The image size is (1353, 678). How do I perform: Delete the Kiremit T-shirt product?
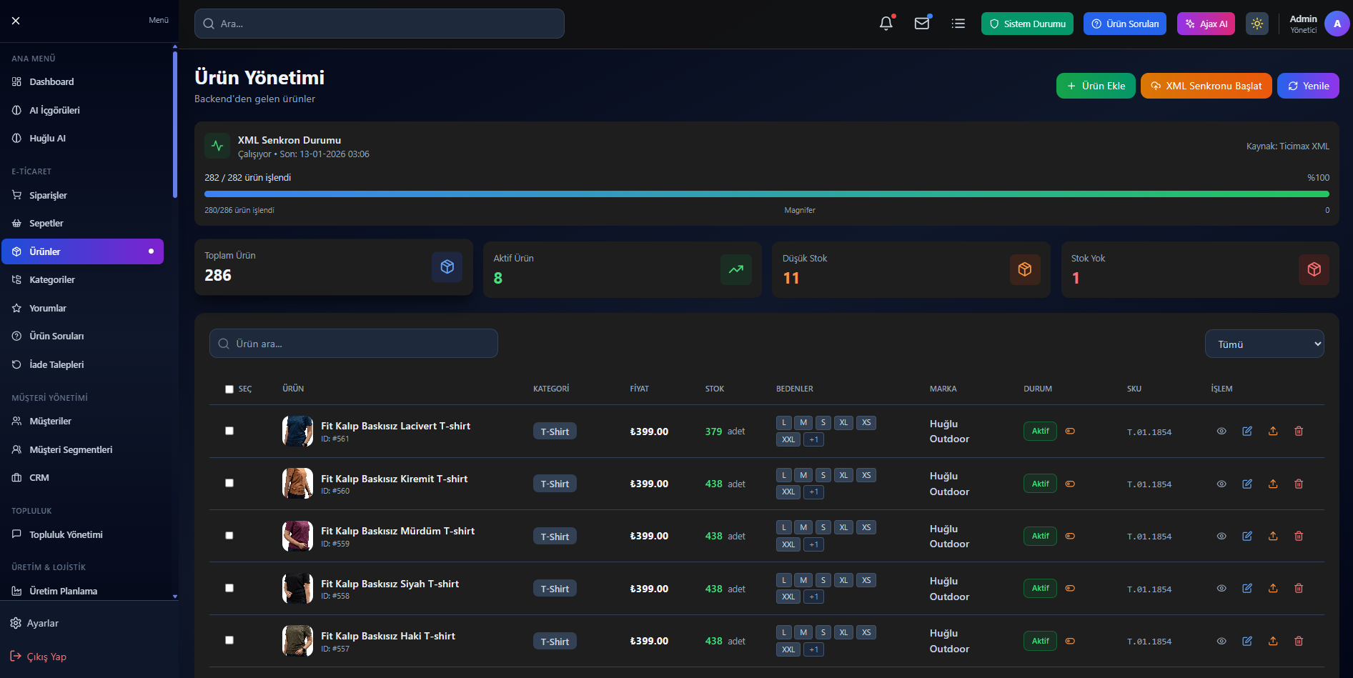(x=1299, y=484)
